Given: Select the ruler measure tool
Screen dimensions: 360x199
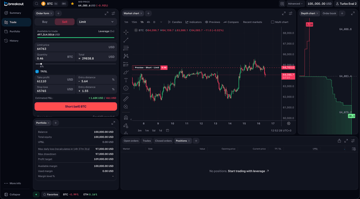Looking at the screenshot, I should point(126,98).
